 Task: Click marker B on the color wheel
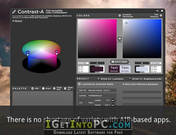click(28, 52)
